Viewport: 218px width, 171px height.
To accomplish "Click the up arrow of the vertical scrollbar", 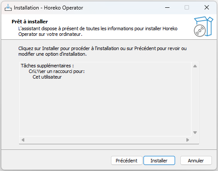I will pos(195,66).
